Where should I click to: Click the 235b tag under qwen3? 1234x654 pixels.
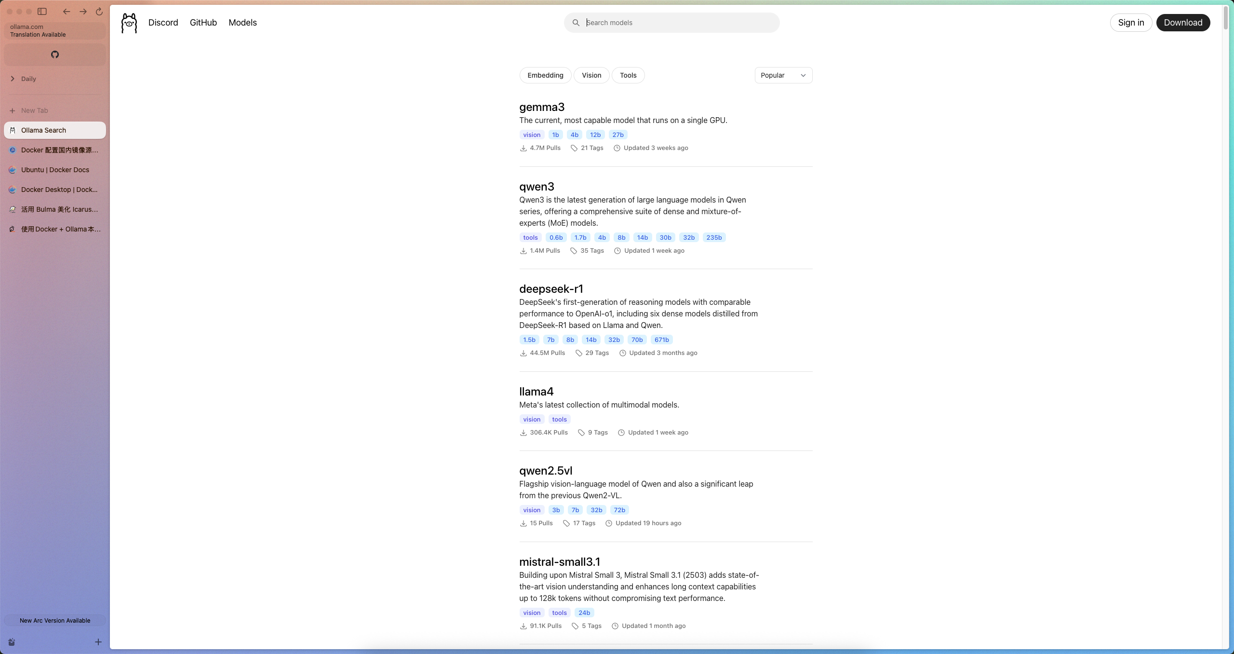coord(714,238)
